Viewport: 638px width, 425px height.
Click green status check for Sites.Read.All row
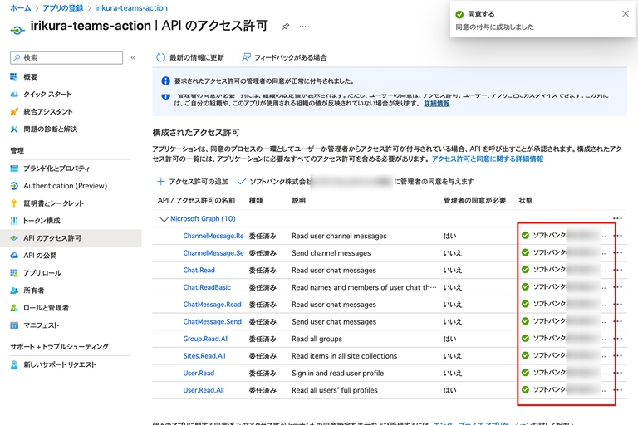pyautogui.click(x=525, y=355)
